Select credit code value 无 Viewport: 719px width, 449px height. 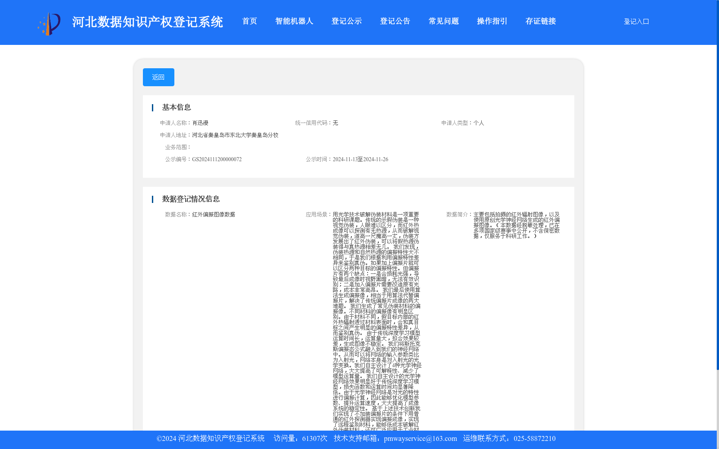(x=335, y=123)
